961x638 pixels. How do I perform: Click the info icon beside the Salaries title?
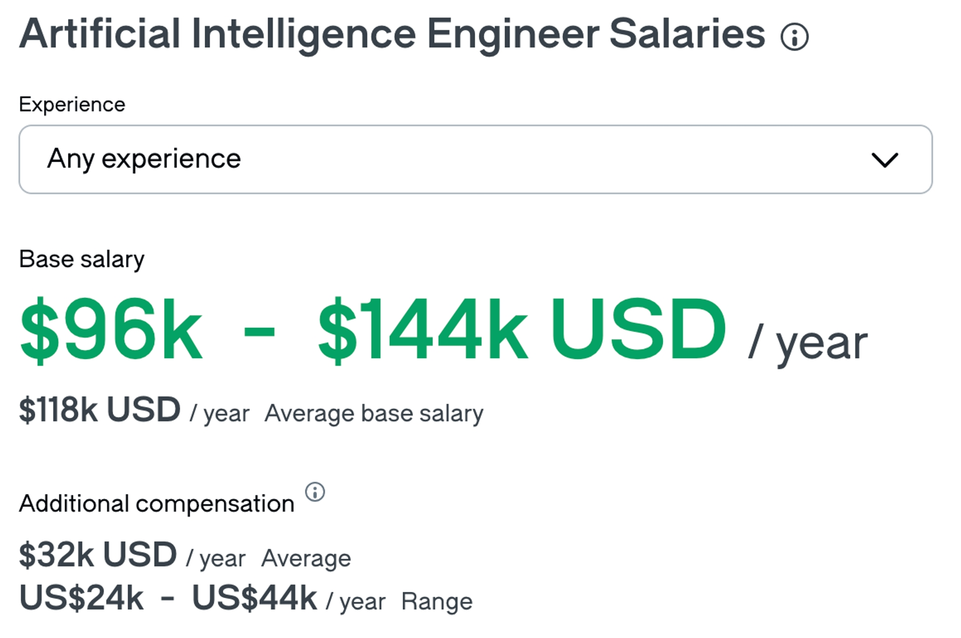[x=794, y=37]
